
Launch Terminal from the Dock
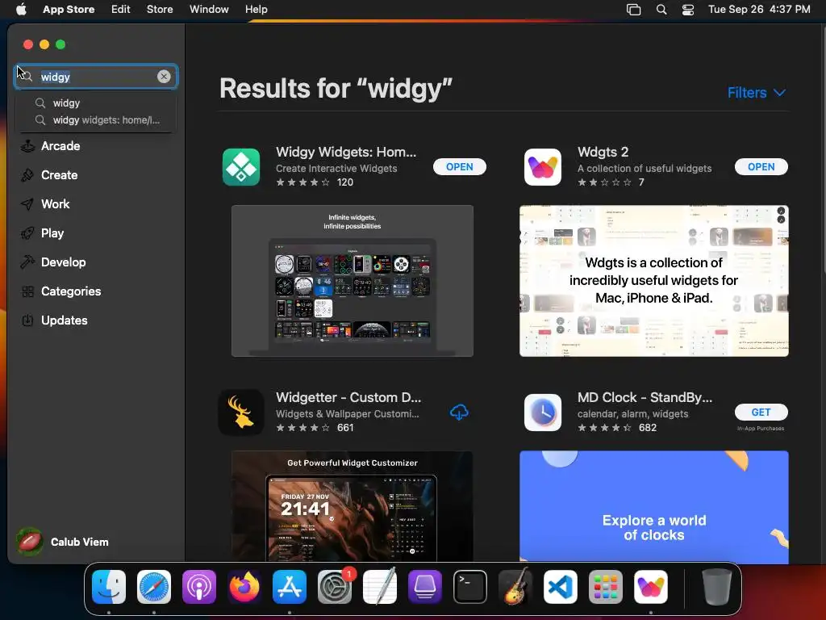coord(470,587)
